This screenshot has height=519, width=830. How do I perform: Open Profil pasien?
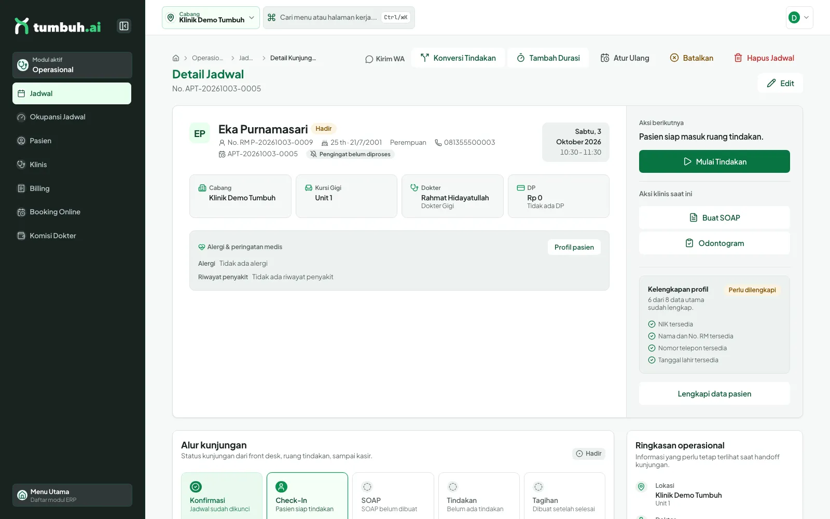pos(574,247)
